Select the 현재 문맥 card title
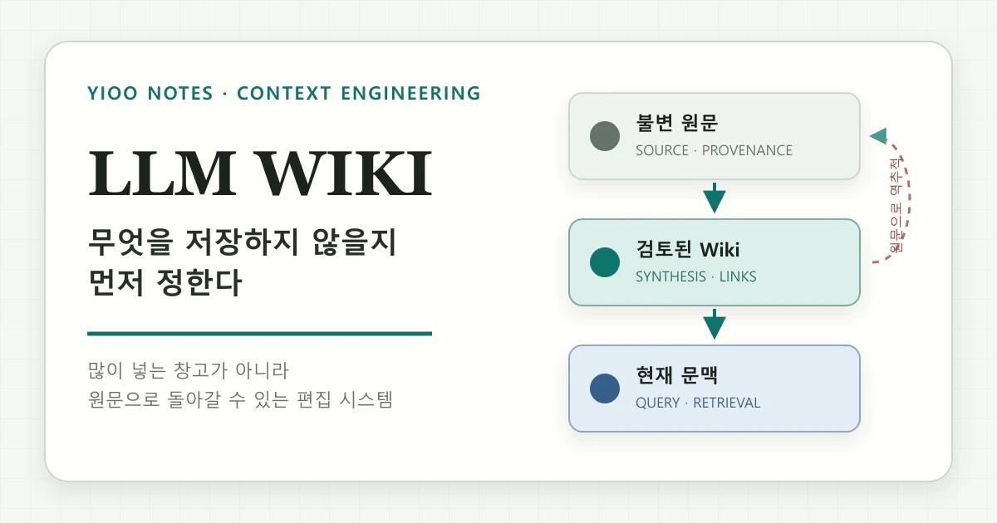The height and width of the screenshot is (523, 997). [x=676, y=376]
